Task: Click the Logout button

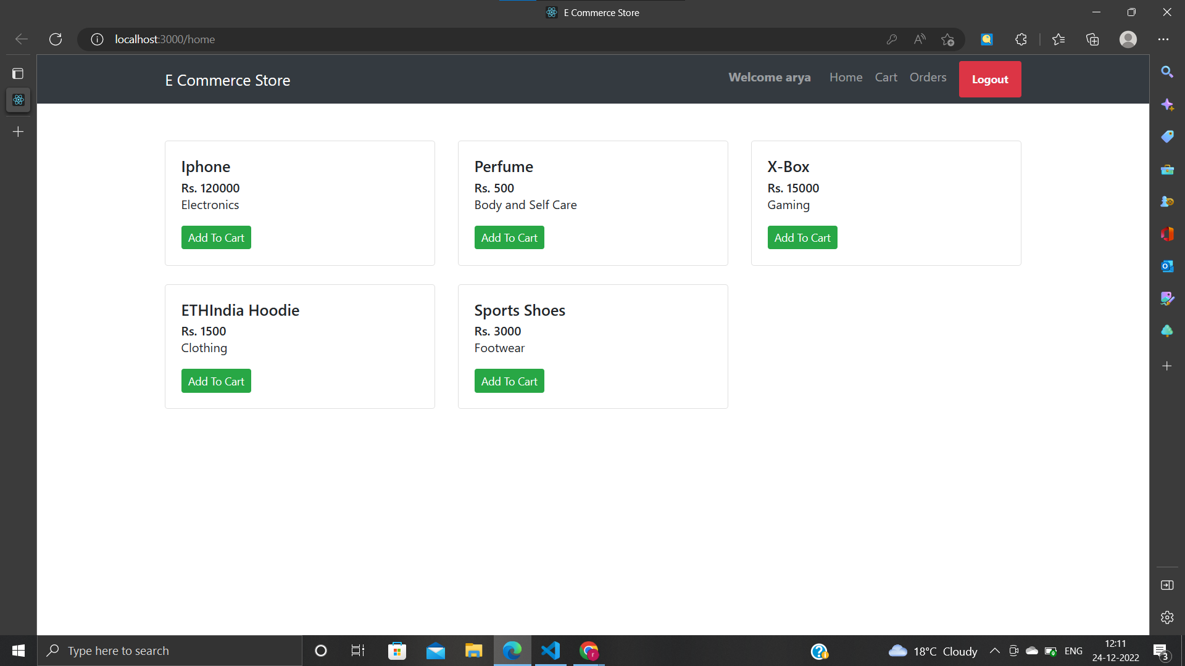Action: (989, 79)
